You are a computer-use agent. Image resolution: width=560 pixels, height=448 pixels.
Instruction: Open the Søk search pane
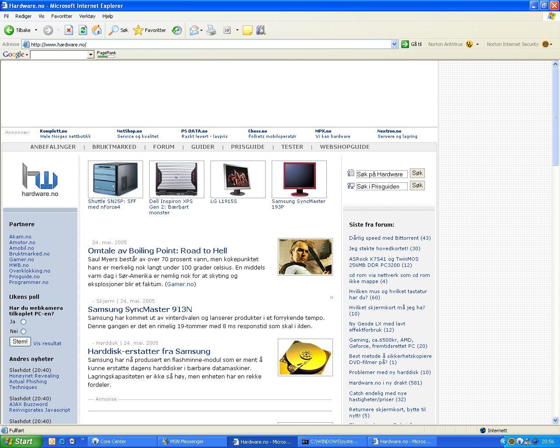tap(119, 30)
